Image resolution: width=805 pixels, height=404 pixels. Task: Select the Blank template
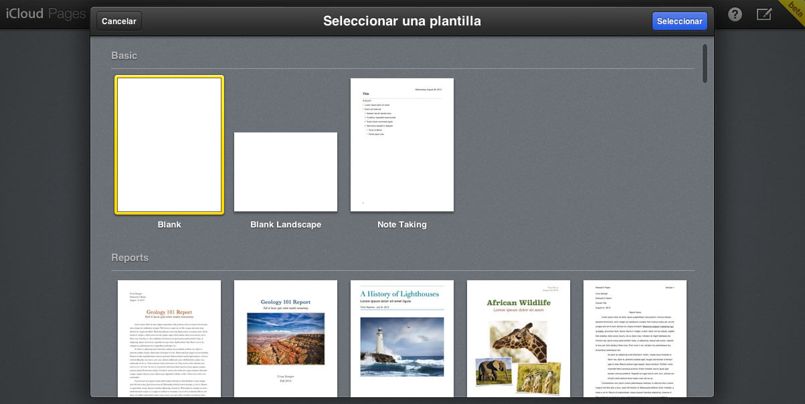point(169,144)
